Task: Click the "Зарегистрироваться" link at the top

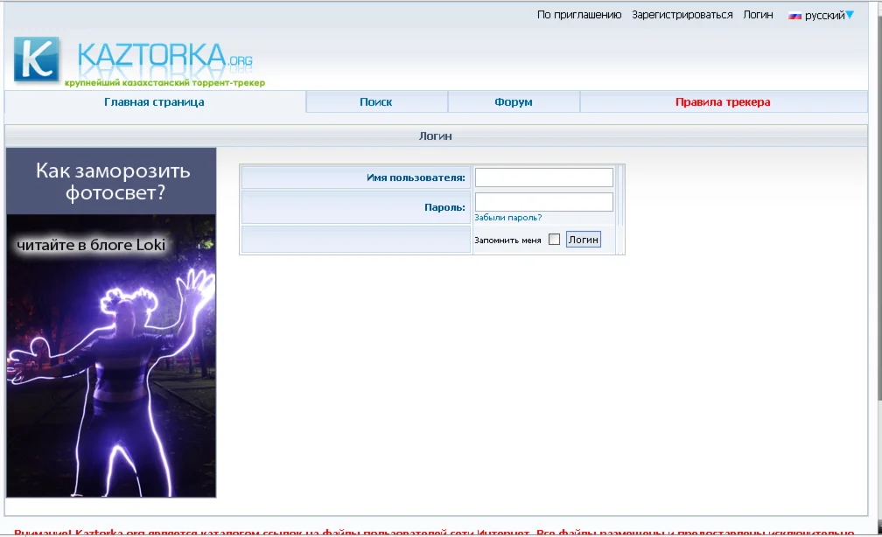Action: pyautogui.click(x=681, y=14)
